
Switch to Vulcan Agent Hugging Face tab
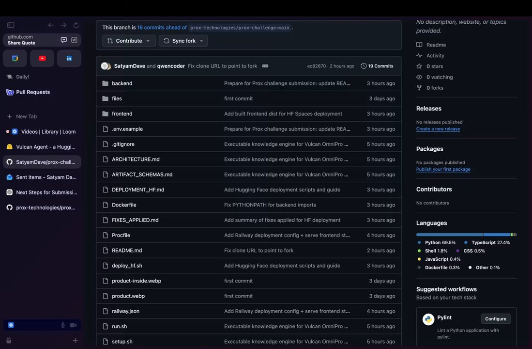click(x=42, y=147)
